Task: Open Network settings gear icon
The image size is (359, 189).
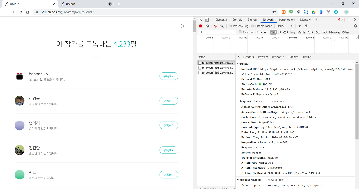Action: coord(355,26)
